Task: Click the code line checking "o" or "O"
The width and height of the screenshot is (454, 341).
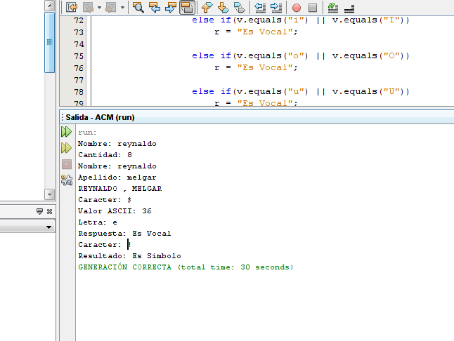Action: click(301, 55)
